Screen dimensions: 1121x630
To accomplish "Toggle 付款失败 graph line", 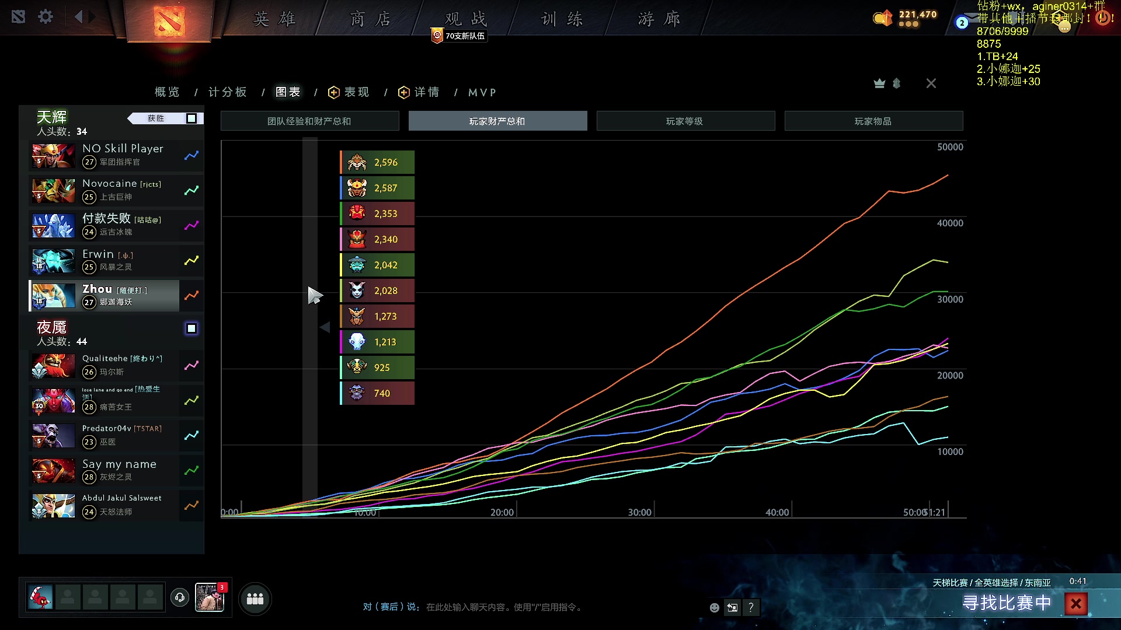I will 192,226.
